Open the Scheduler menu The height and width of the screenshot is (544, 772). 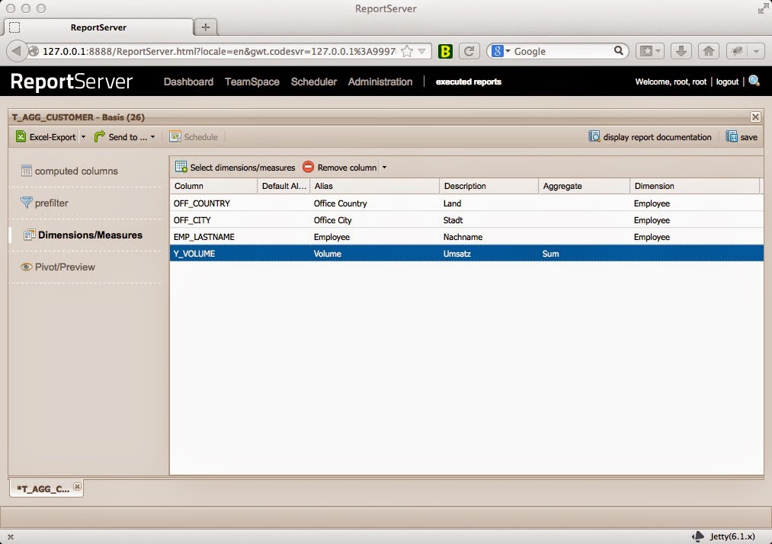(x=314, y=82)
